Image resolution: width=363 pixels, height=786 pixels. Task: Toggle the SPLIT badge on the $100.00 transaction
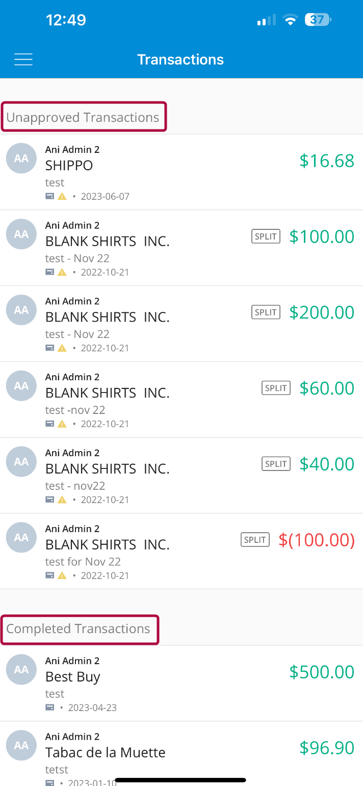(x=265, y=236)
